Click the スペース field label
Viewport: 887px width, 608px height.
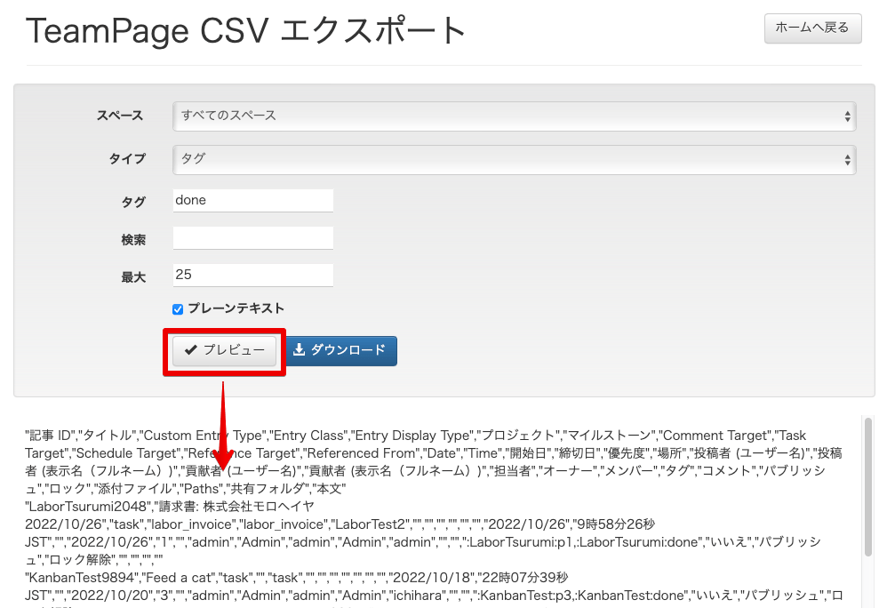coord(120,116)
